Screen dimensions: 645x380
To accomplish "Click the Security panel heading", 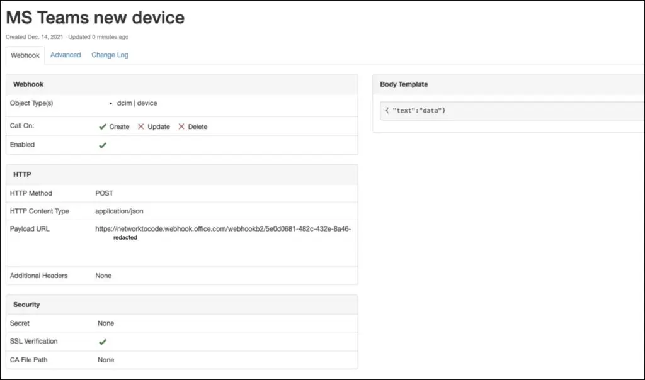I will pos(26,305).
